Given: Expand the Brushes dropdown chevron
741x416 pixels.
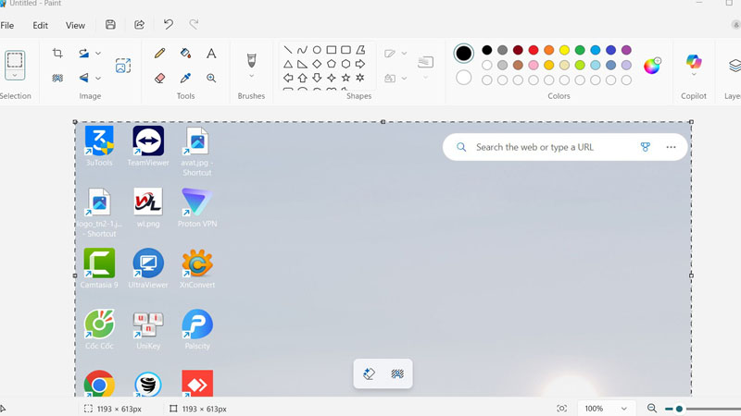Looking at the screenshot, I should pos(251,76).
